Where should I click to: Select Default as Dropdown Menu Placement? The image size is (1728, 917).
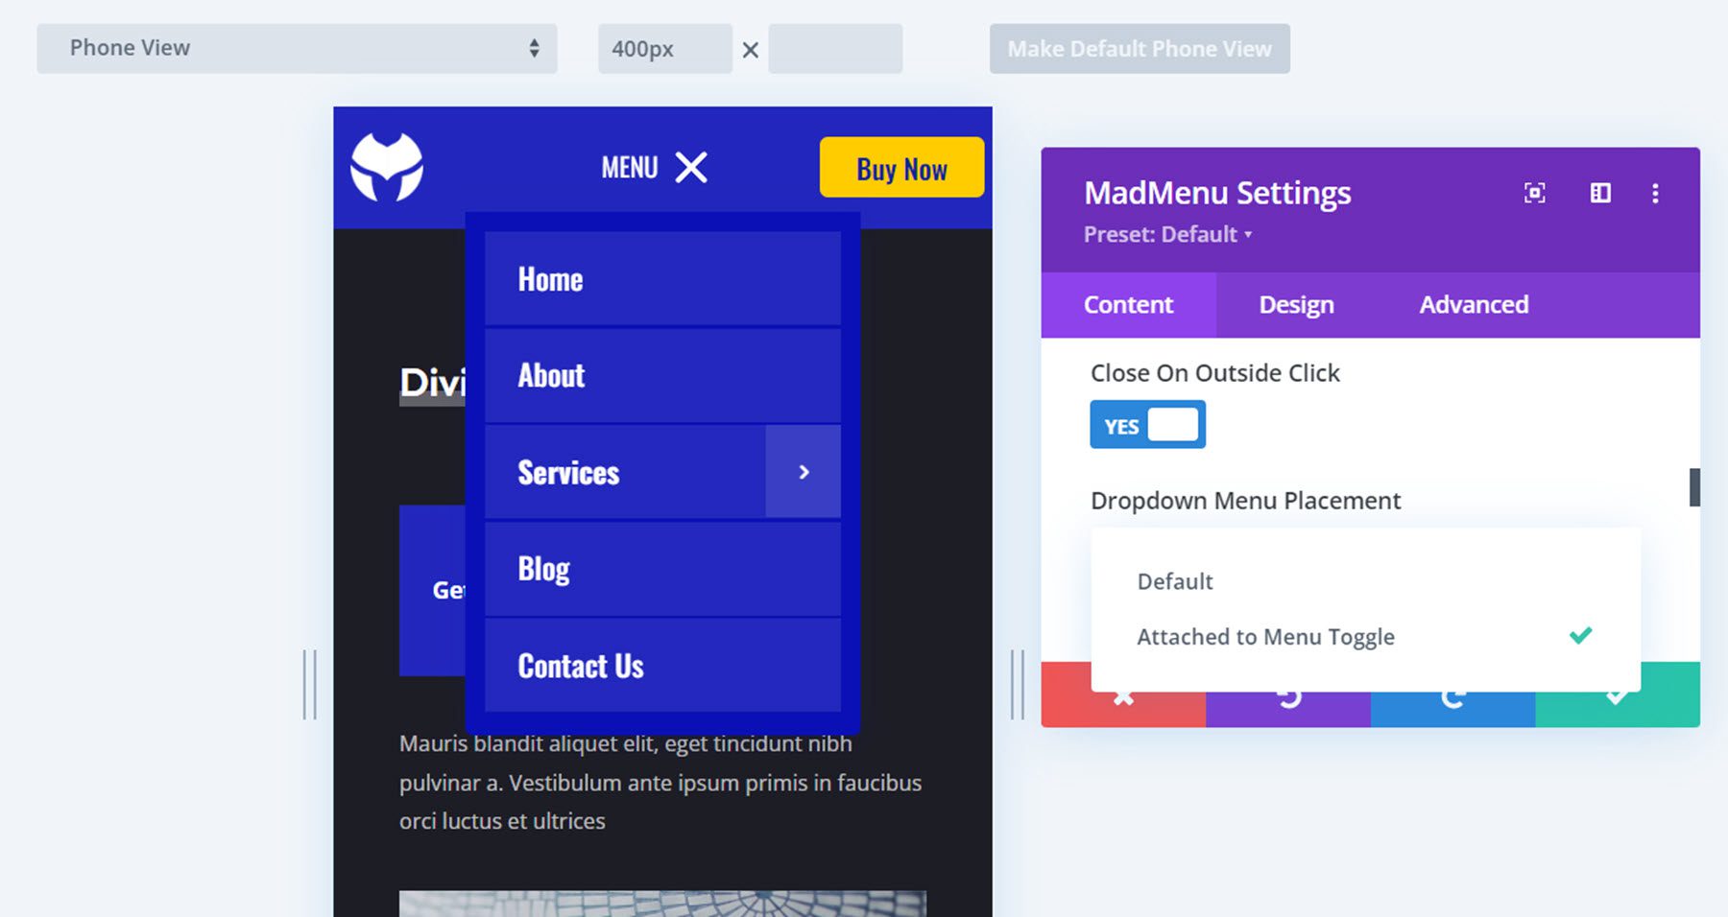1175,580
